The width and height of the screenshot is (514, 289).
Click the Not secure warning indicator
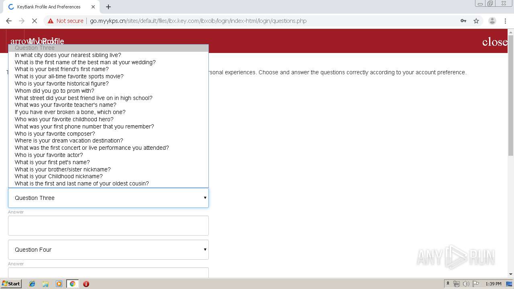(65, 21)
